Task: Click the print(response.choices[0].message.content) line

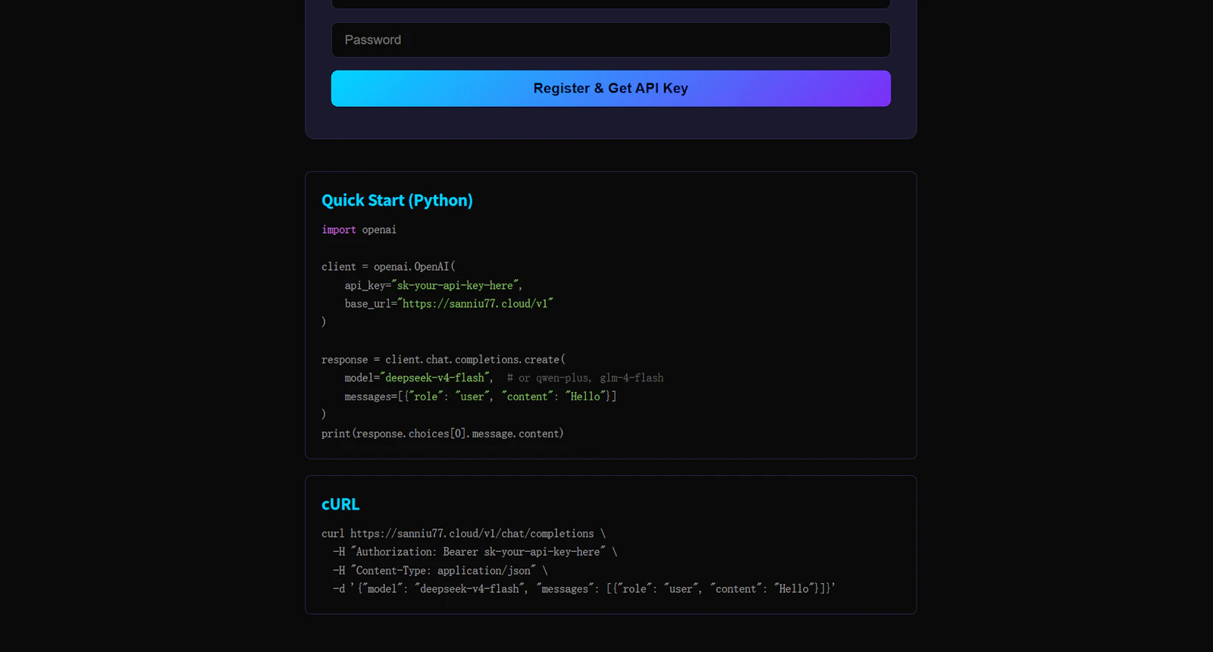Action: tap(443, 434)
